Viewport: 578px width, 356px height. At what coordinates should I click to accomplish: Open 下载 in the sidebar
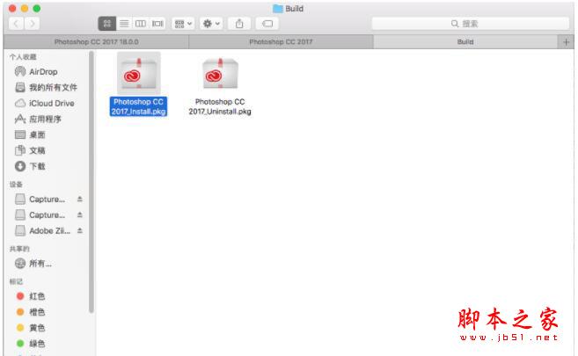(30, 166)
